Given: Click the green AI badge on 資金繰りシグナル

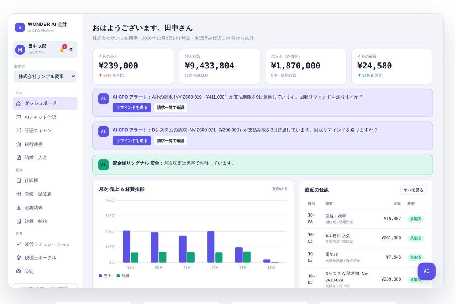Looking at the screenshot, I should click(x=103, y=165).
